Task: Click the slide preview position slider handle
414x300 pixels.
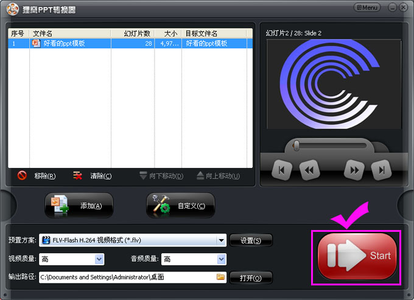Action: pyautogui.click(x=296, y=145)
